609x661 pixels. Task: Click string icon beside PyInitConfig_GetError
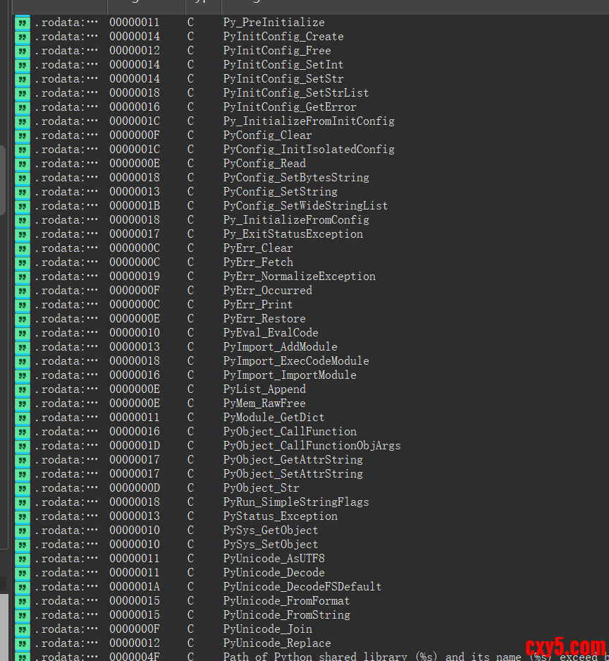pos(23,107)
